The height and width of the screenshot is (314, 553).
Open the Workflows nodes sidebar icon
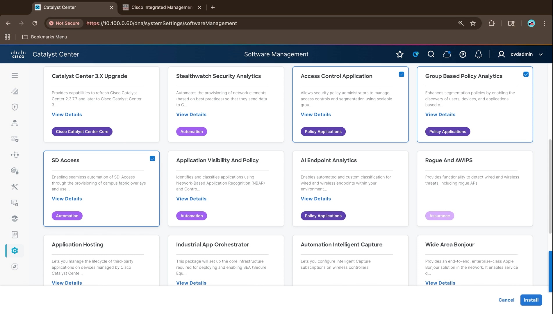point(15,155)
